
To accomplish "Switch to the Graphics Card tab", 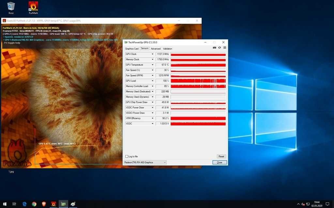I will coord(132,49).
